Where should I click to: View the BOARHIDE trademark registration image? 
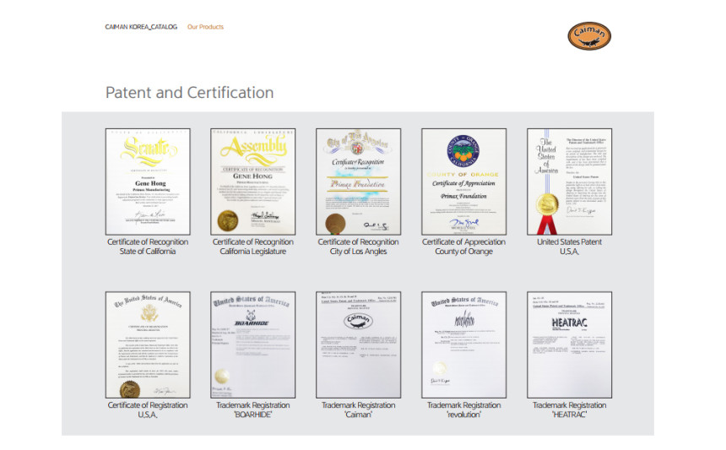252,344
